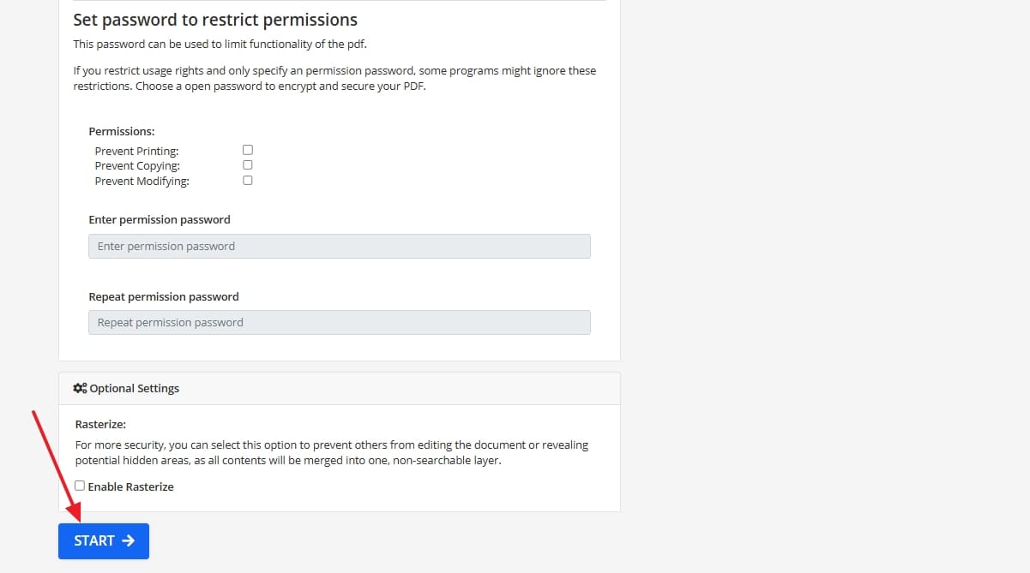Screen dimensions: 1030x573
Task: Focus the Enter permission password field
Action: [x=339, y=246]
